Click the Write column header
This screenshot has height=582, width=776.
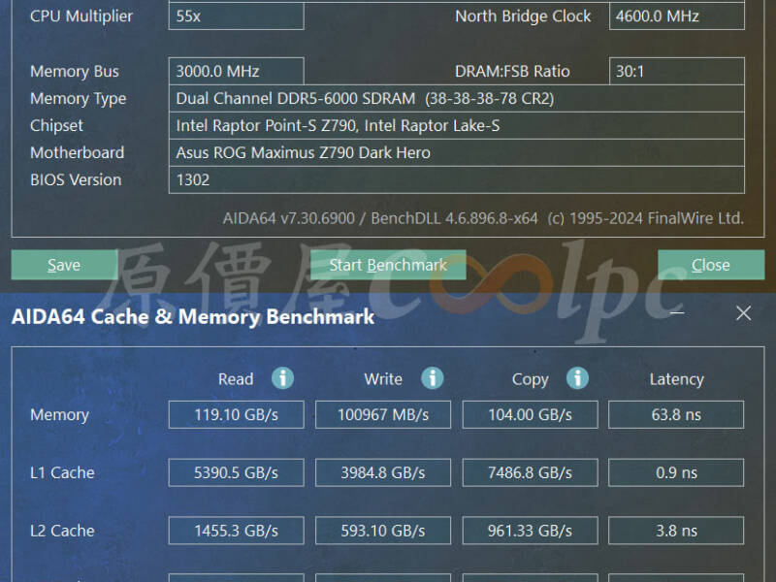(x=383, y=379)
